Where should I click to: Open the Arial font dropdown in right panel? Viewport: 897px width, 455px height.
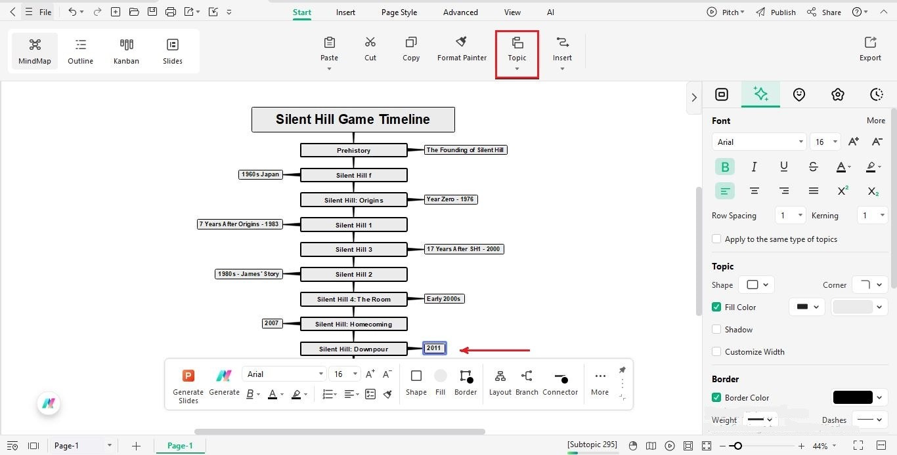point(758,142)
